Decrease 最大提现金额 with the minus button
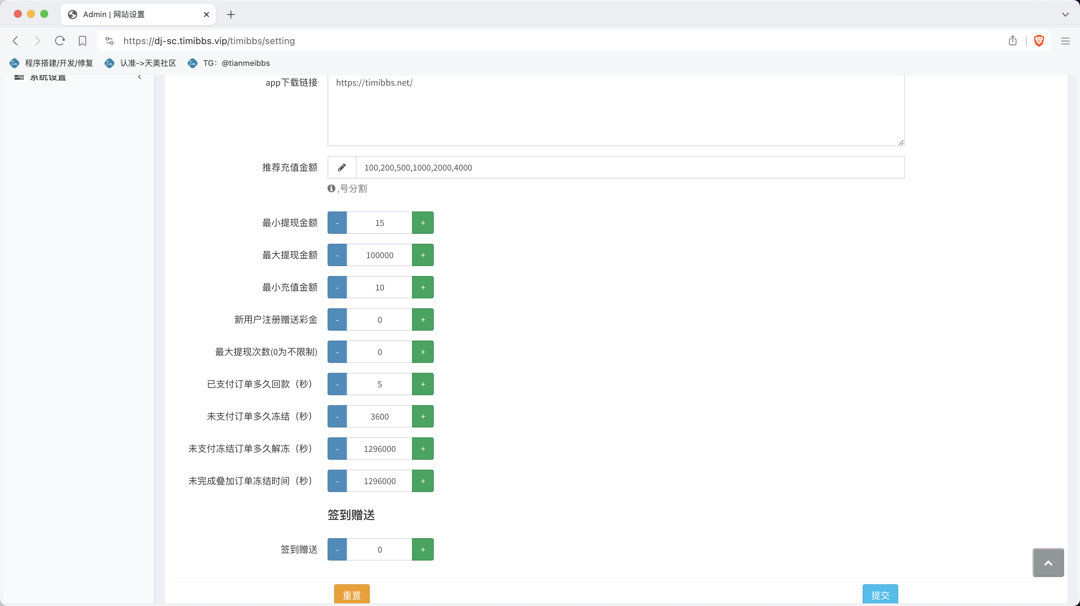 (x=337, y=255)
